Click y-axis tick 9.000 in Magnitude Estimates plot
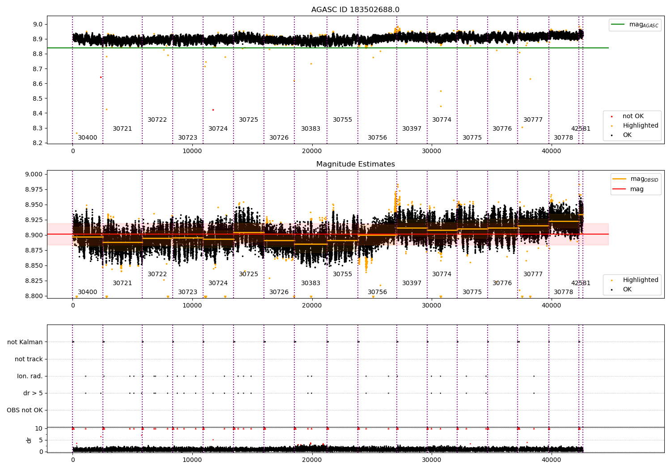 (x=34, y=175)
